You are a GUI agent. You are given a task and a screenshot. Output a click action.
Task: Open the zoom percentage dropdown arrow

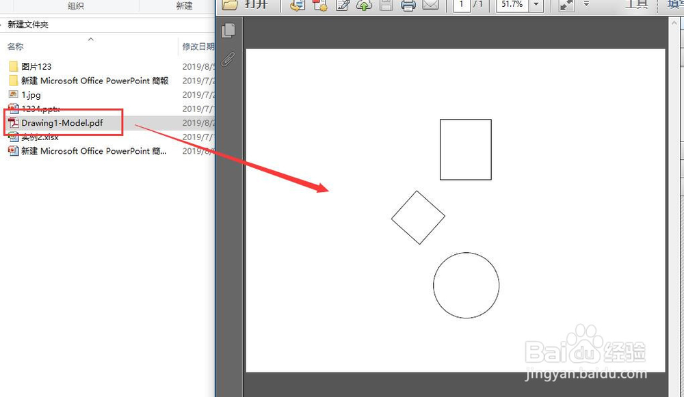[x=536, y=5]
